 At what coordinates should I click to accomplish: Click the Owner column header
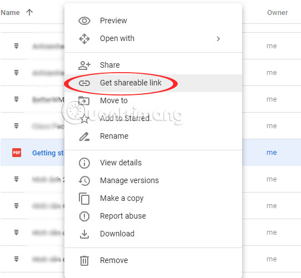[x=277, y=13]
